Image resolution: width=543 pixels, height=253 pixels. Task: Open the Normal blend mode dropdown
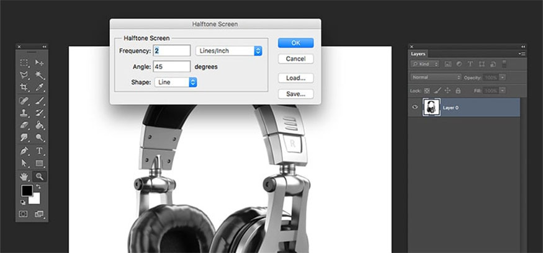pos(436,78)
